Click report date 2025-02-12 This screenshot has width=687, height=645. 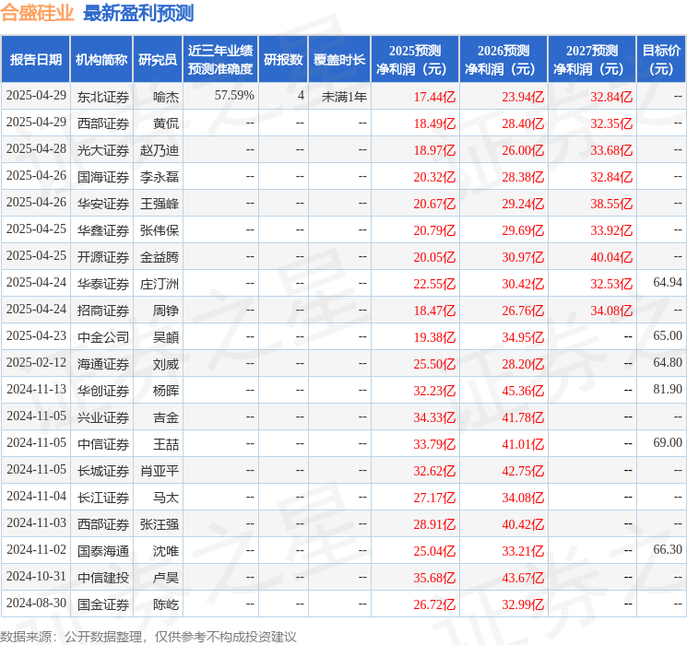click(x=36, y=362)
